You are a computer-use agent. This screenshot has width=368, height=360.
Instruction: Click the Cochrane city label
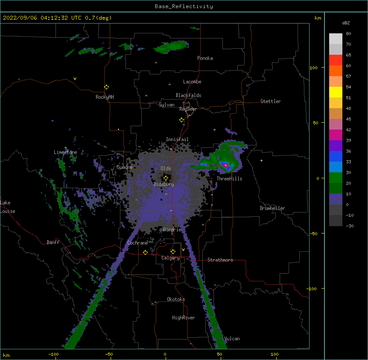pyautogui.click(x=137, y=243)
